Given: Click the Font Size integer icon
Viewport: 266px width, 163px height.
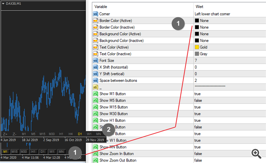Looking at the screenshot, I should pos(95,61).
